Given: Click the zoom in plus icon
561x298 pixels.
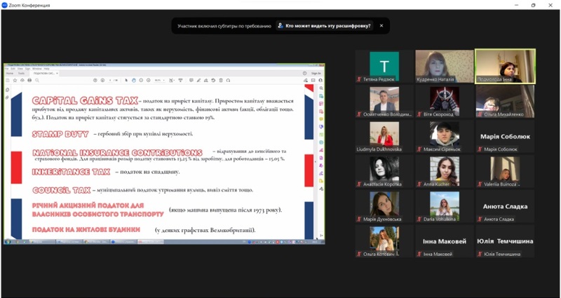Looking at the screenshot, I should click(149, 80).
